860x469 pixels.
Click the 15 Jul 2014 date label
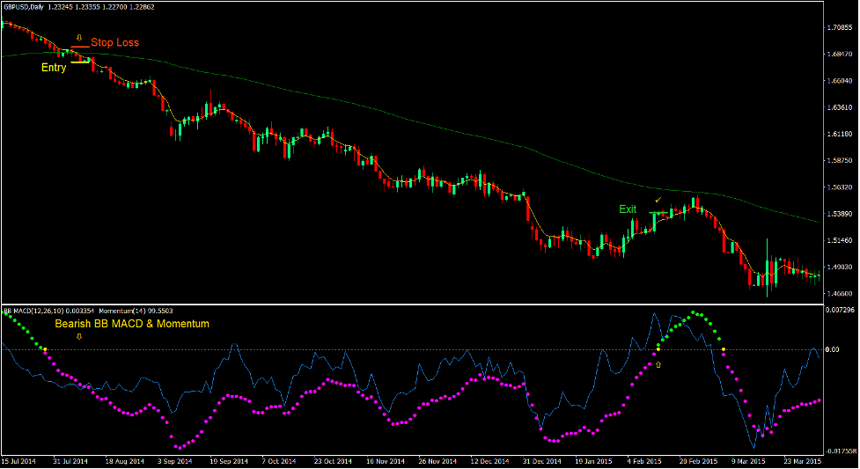point(18,461)
